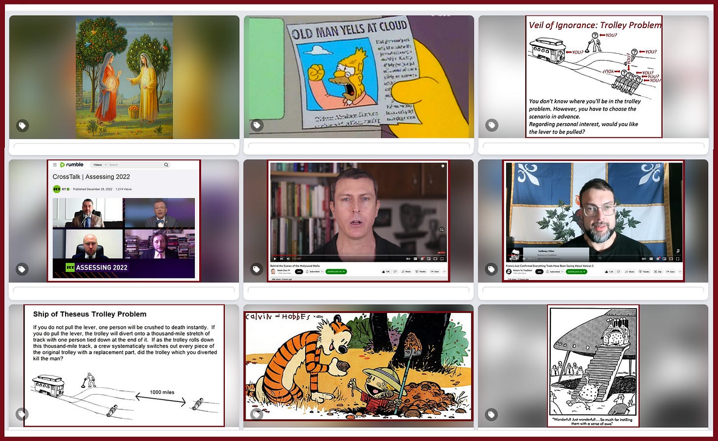Open more actions under Hollywood Mafia video
Viewport: 718px width, 441px height.
(444, 272)
